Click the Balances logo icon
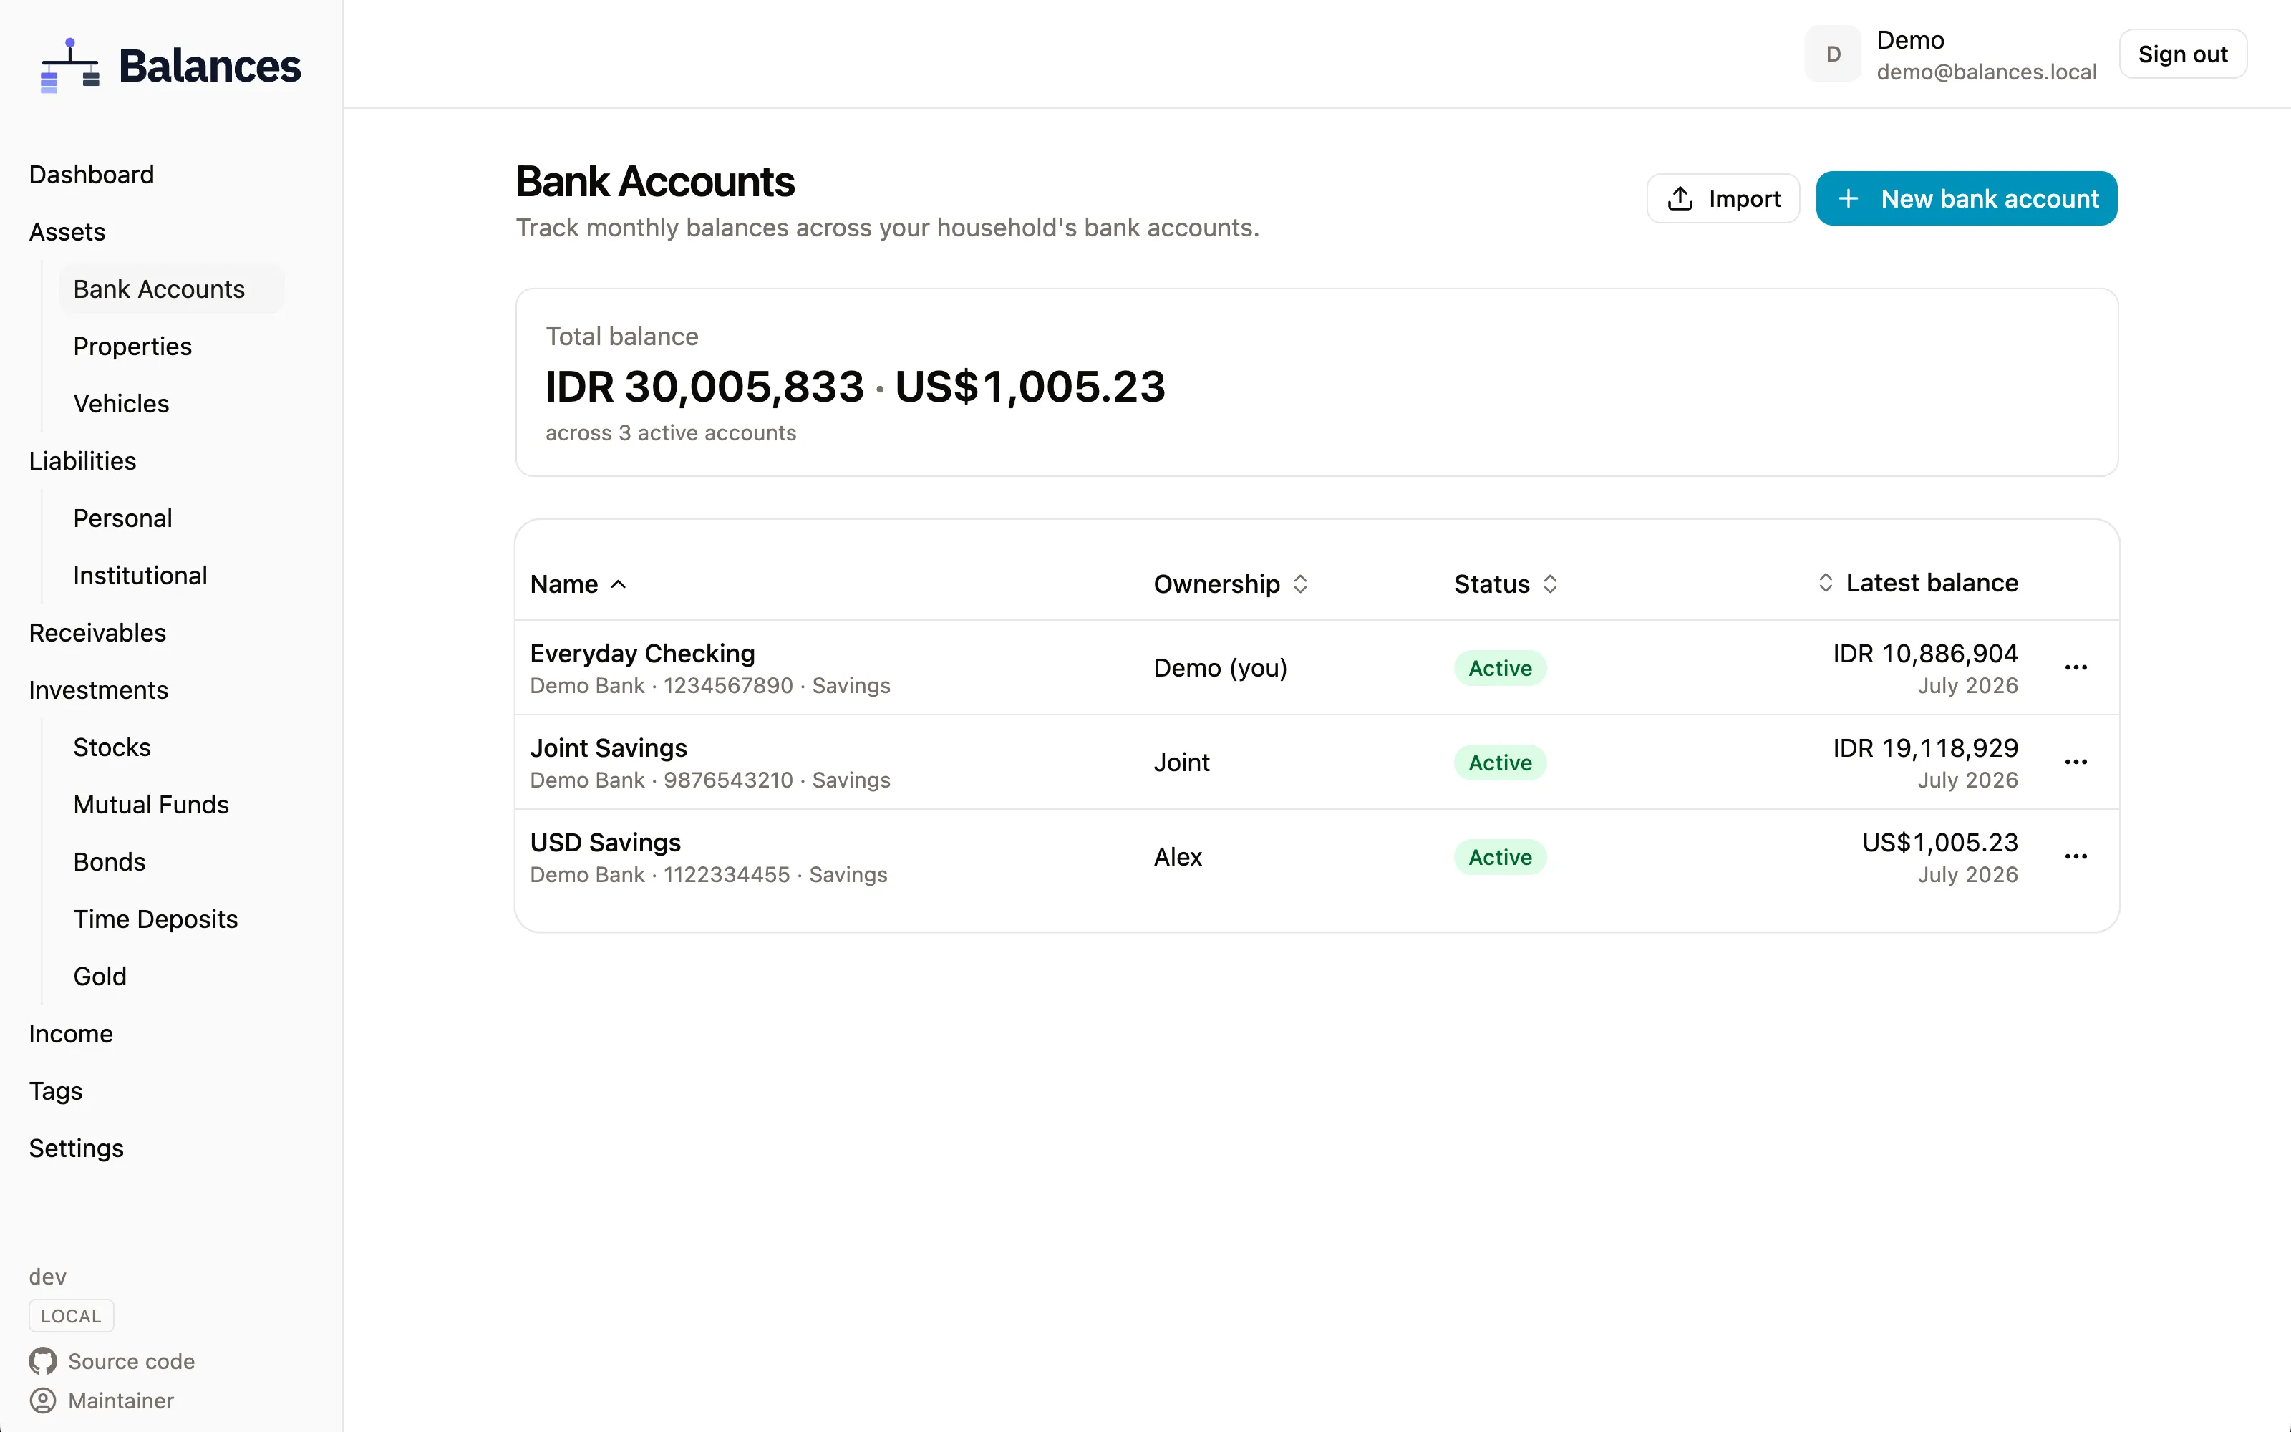 tap(70, 65)
